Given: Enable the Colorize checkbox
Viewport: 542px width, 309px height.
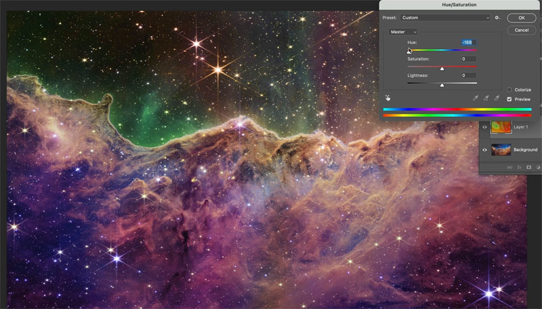Looking at the screenshot, I should [509, 90].
